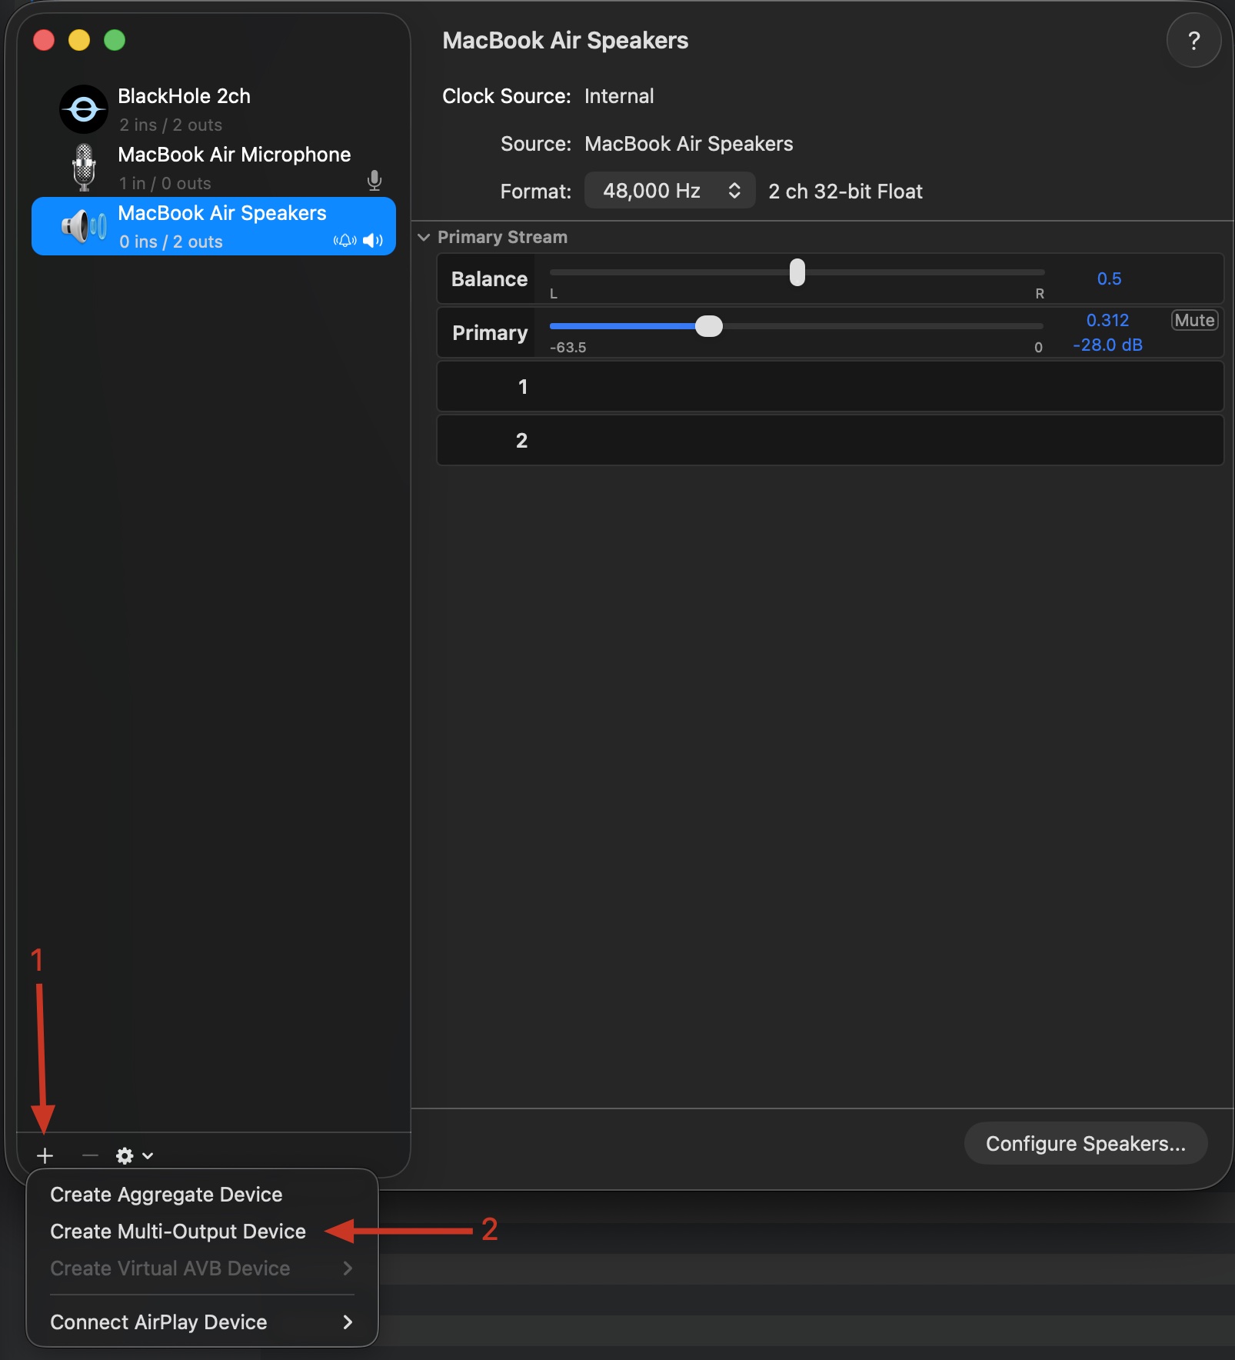This screenshot has width=1235, height=1360.
Task: Click the Primary volume slider handle
Action: (x=708, y=326)
